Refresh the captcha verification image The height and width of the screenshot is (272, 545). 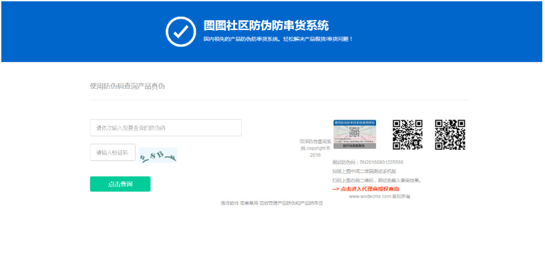tap(158, 155)
